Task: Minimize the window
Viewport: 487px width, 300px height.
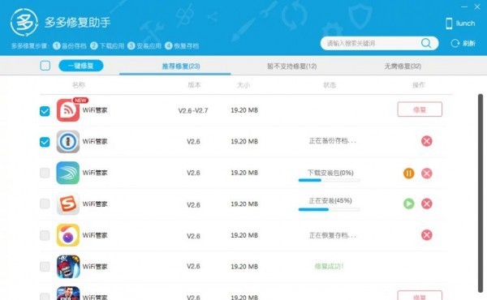Action: tap(464, 6)
